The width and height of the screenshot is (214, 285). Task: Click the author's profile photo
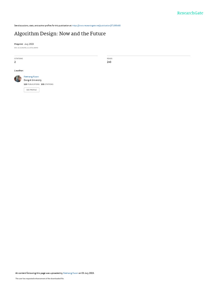(18, 79)
